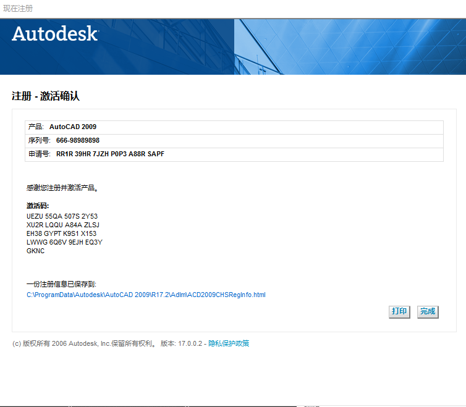The width and height of the screenshot is (466, 407).
Task: Click the 申请号 field label
Action: pos(40,154)
